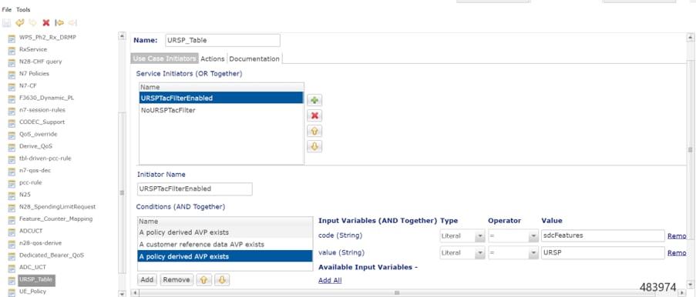Image resolution: width=696 pixels, height=297 pixels.
Task: Select URSPTacFilterEnabled service initiator
Action: pyautogui.click(x=221, y=98)
